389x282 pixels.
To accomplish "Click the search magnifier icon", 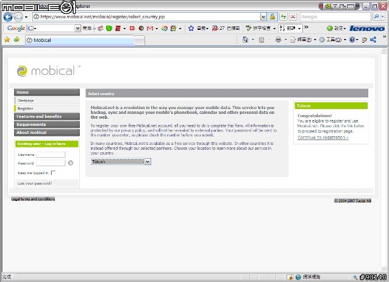I will (x=376, y=16).
